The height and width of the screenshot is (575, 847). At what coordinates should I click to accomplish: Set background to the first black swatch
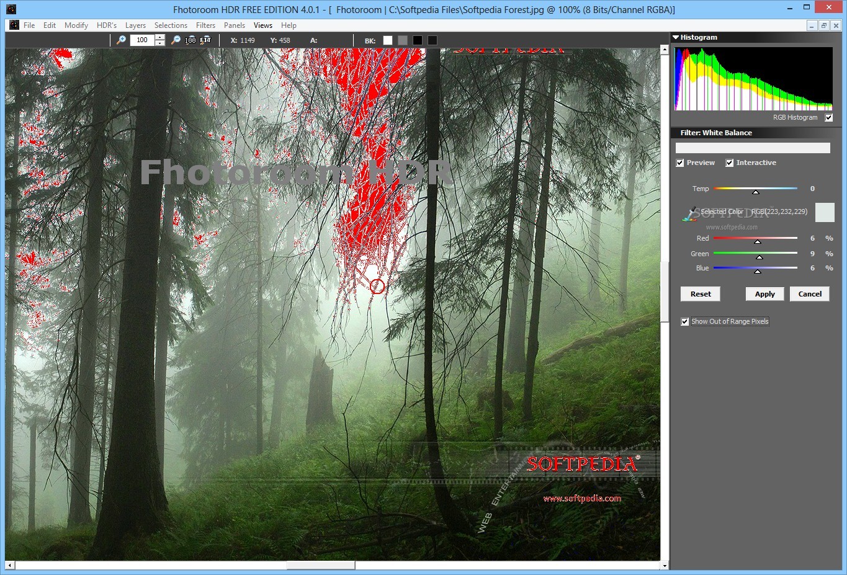click(x=418, y=40)
